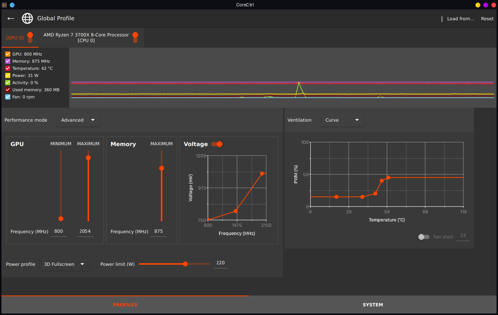The image size is (498, 315).
Task: Enable the Fan start toggle
Action: pos(424,237)
